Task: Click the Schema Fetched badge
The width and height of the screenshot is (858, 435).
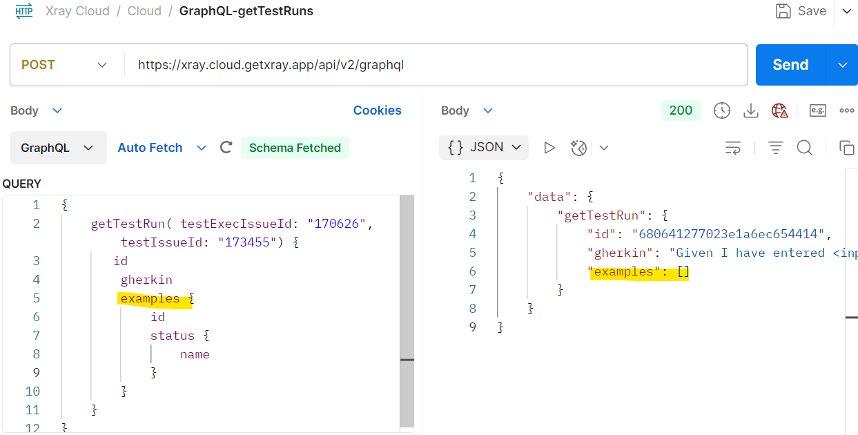Action: (295, 148)
